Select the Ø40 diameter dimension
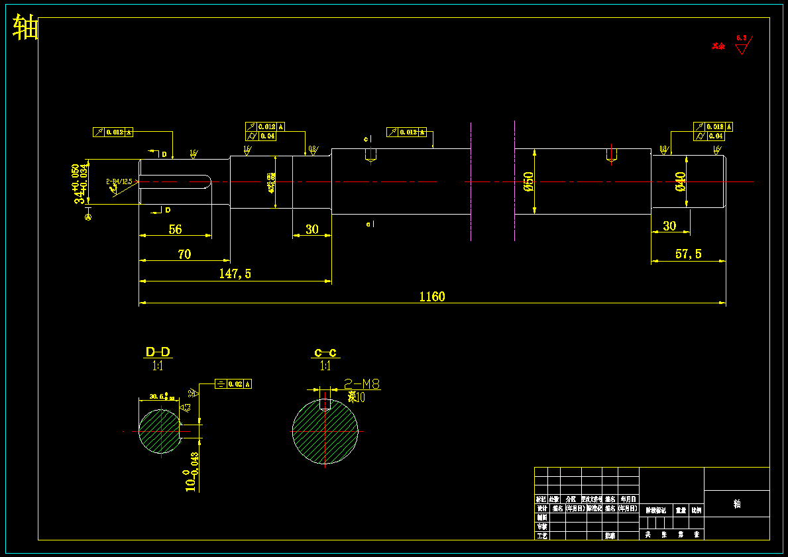Screen dimensions: 788x557 click(x=681, y=181)
